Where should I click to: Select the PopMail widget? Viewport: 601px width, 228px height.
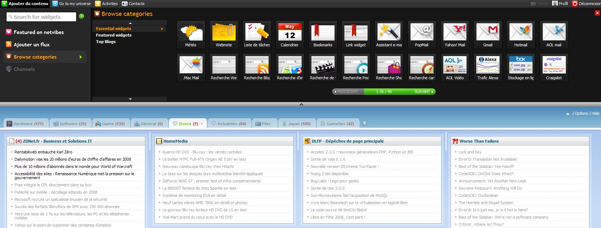coord(422,35)
